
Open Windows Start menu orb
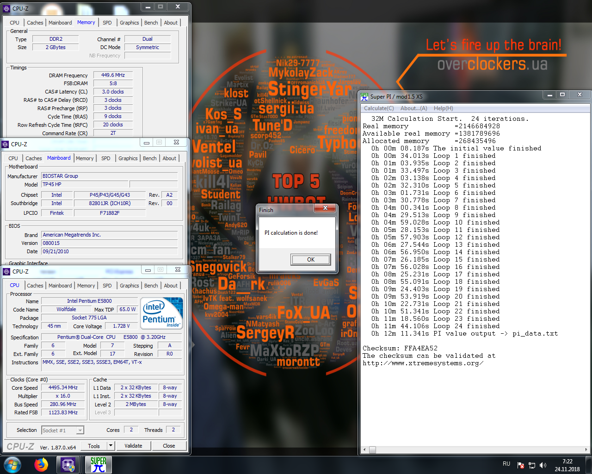12,465
